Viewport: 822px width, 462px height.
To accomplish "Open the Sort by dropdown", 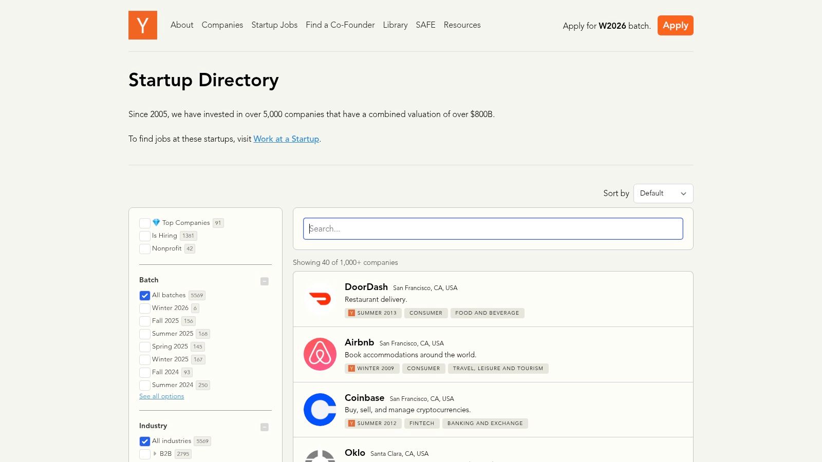I will coord(663,194).
